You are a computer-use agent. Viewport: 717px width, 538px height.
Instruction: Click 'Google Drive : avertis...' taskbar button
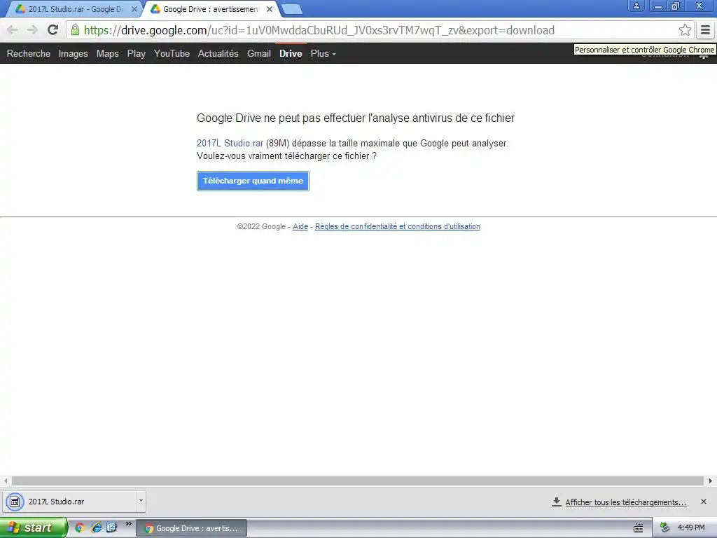[x=192, y=528]
